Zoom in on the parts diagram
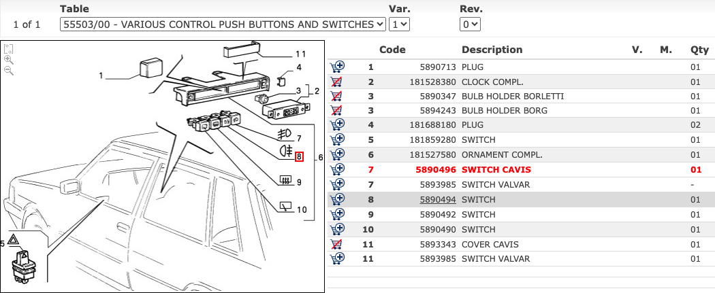The image size is (715, 293). [x=8, y=60]
